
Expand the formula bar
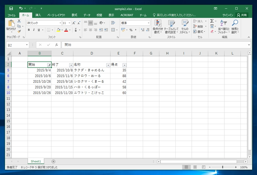pos(249,45)
